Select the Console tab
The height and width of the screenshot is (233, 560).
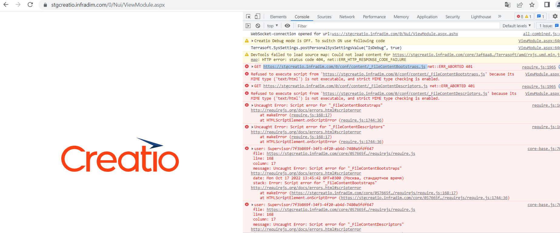tap(302, 17)
